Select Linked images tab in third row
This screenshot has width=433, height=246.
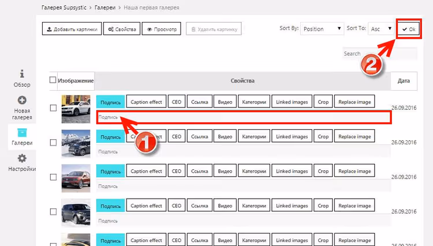coord(292,171)
